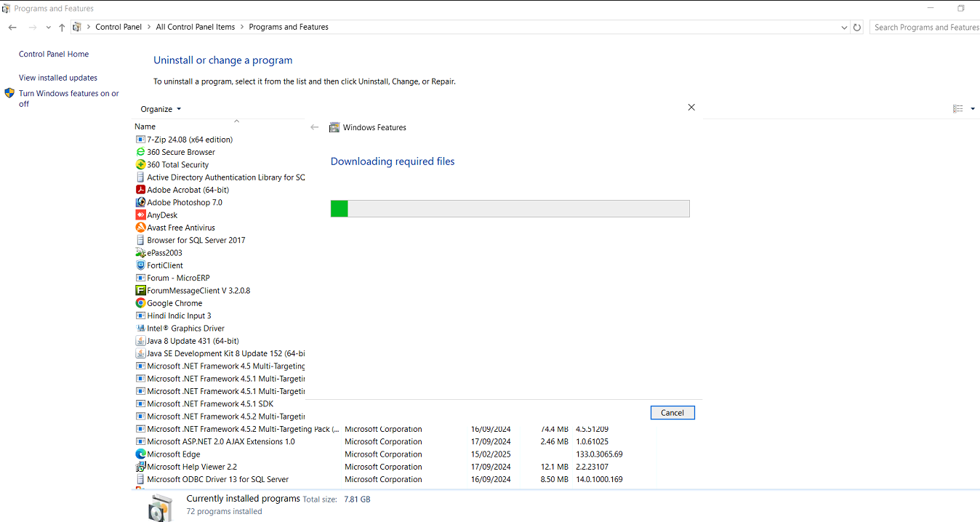The height and width of the screenshot is (522, 980).
Task: Go up one level with the up arrow
Action: point(62,28)
